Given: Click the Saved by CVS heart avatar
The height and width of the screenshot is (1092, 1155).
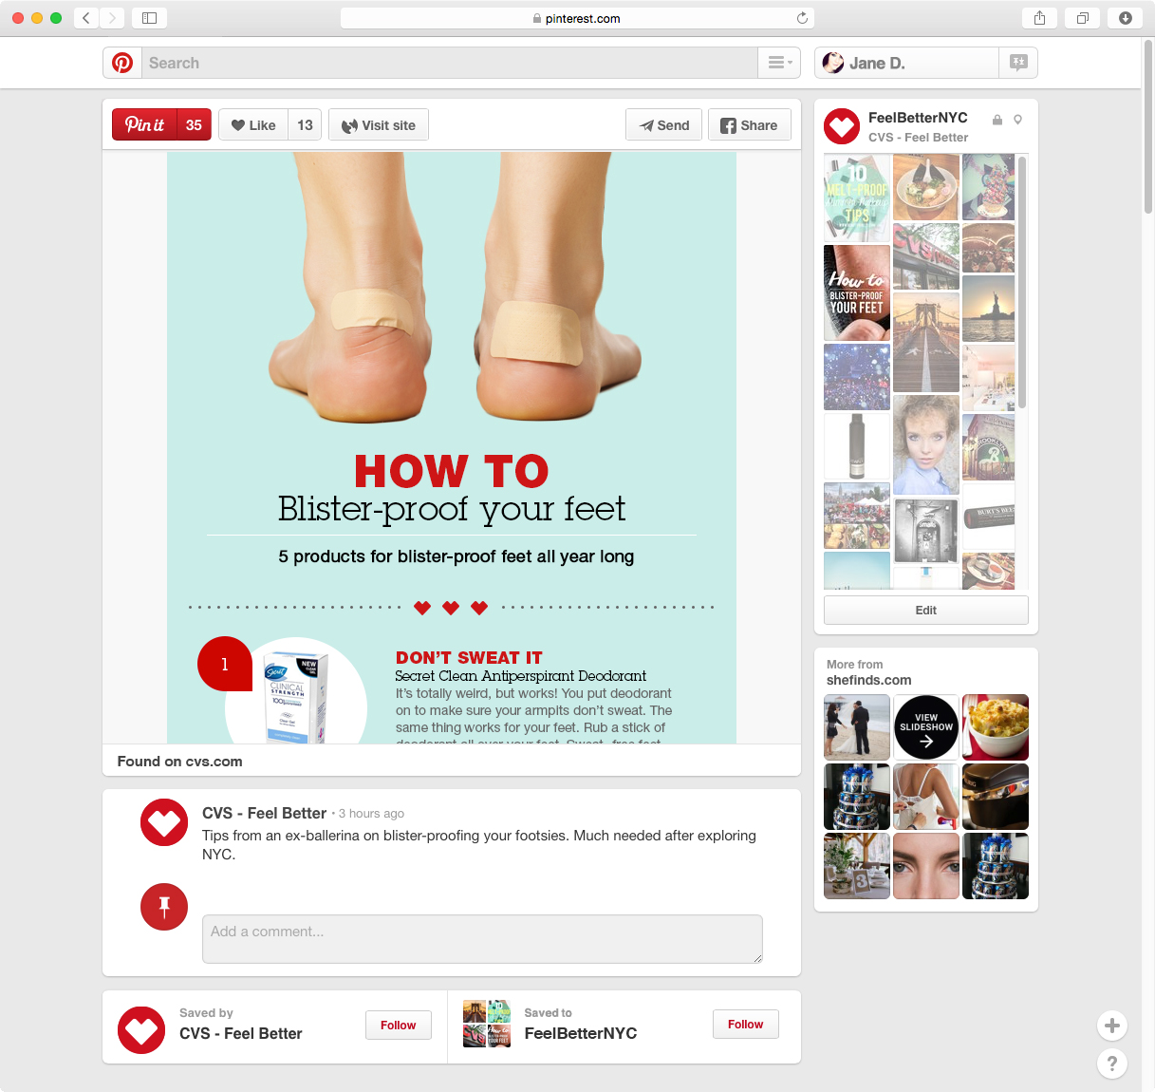Looking at the screenshot, I should coord(141,1030).
